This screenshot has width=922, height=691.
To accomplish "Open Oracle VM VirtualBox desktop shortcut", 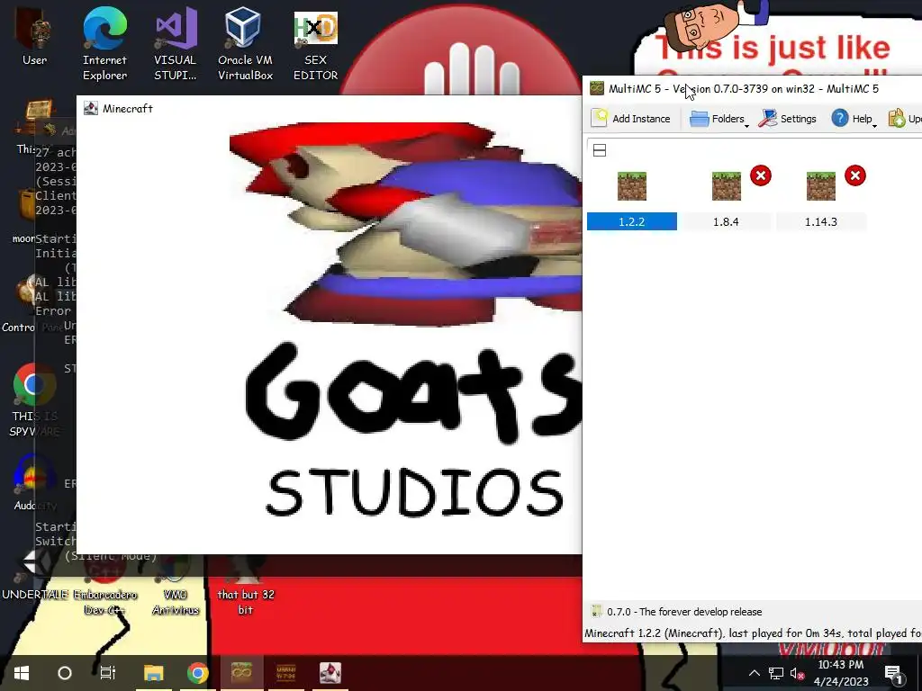I will coord(245,42).
